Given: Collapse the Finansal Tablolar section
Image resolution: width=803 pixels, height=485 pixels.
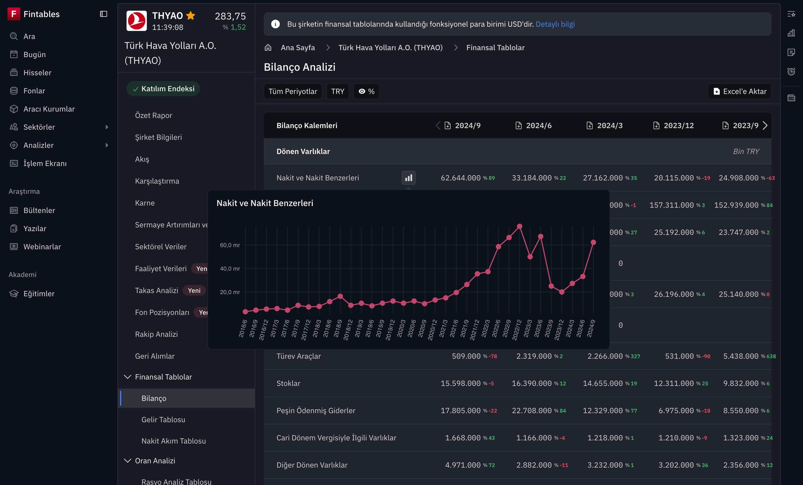Looking at the screenshot, I should (127, 377).
